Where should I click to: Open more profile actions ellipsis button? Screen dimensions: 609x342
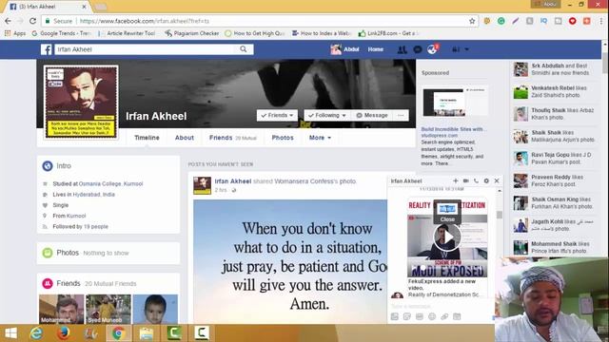click(x=401, y=115)
